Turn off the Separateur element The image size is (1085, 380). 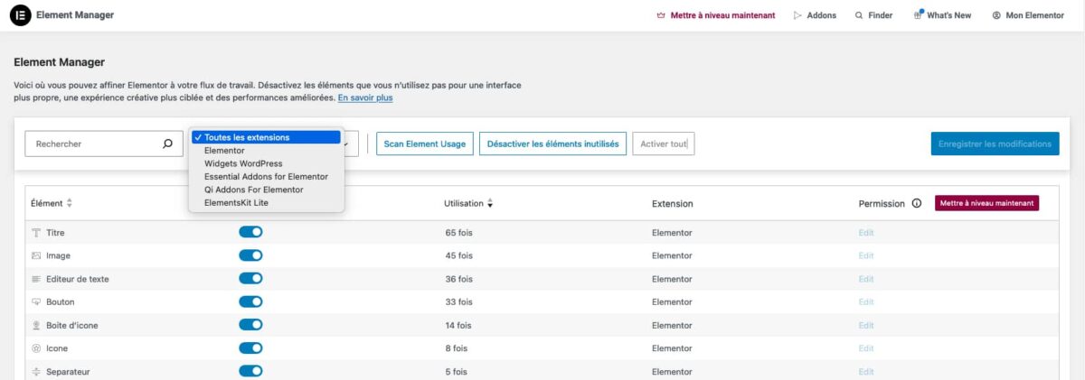click(x=250, y=371)
